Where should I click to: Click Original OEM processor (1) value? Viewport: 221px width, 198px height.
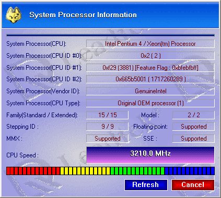tap(150, 103)
